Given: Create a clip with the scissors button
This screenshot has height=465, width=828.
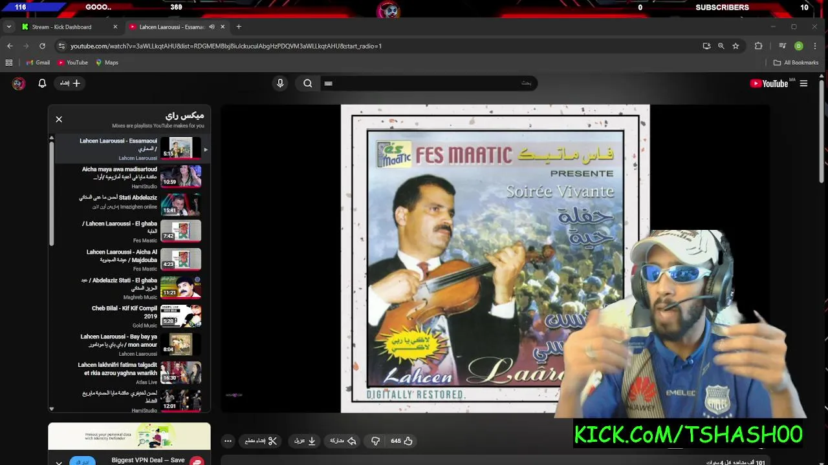Looking at the screenshot, I should 261,441.
